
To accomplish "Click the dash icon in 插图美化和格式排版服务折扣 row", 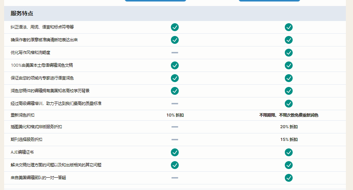I will pyautogui.click(x=175, y=127).
